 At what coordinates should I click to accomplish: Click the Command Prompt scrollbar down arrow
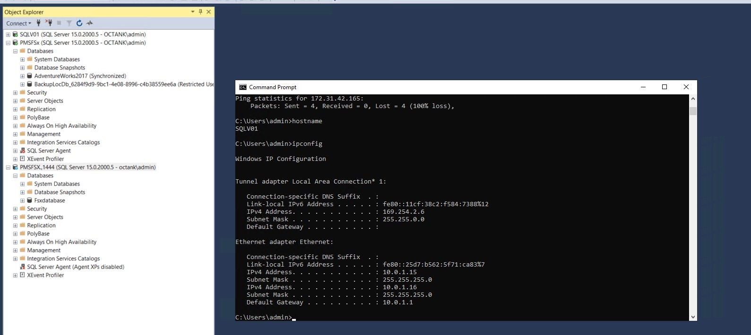coord(693,317)
